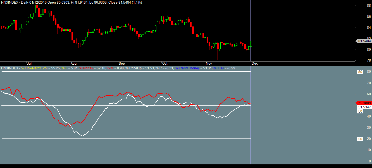
Task: Click the boxed 20 level label
Action: pos(360,139)
